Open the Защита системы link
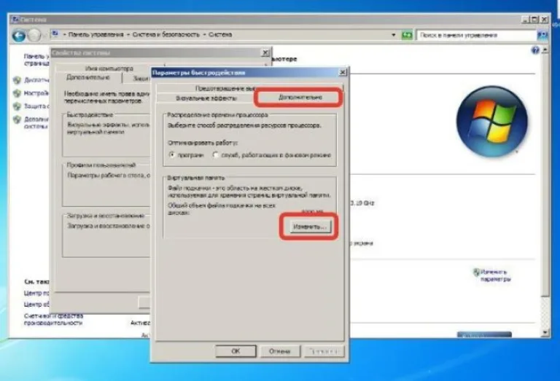Screen dimensions: 560x381 point(36,106)
